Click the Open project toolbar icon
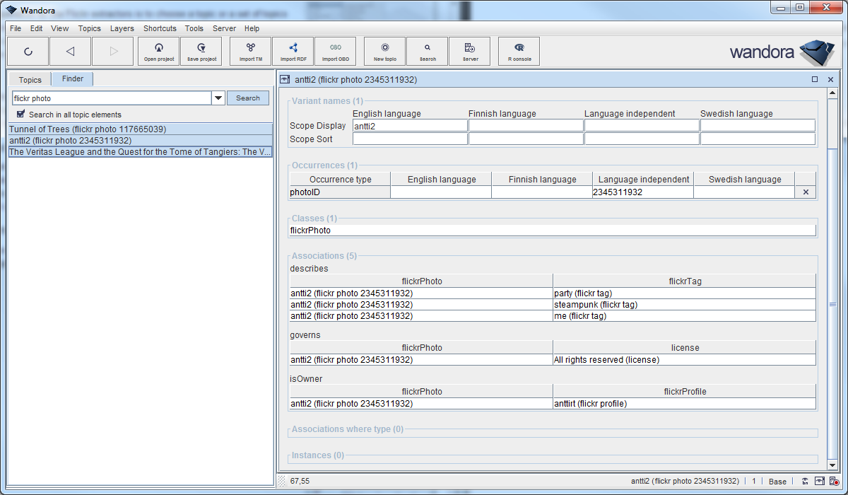The image size is (848, 495). point(160,52)
